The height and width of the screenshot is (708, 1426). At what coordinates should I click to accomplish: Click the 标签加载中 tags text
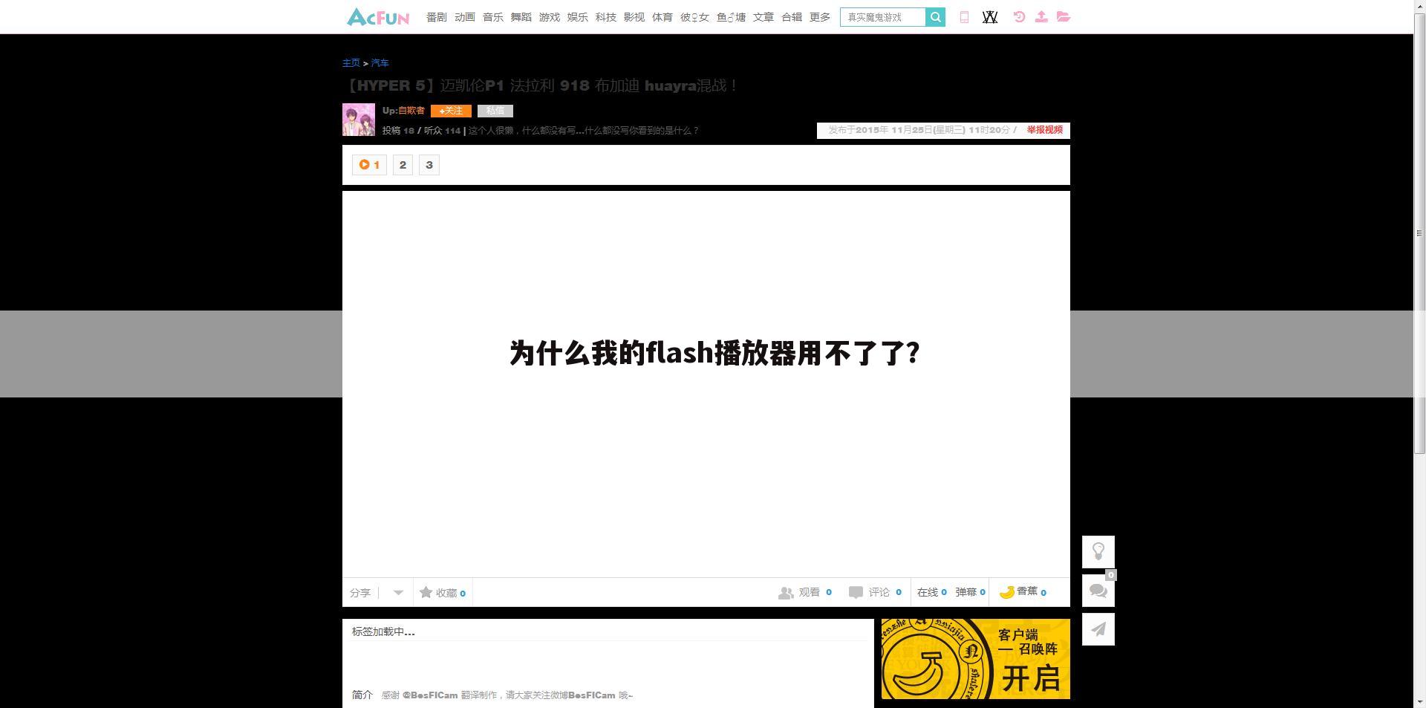pos(383,631)
